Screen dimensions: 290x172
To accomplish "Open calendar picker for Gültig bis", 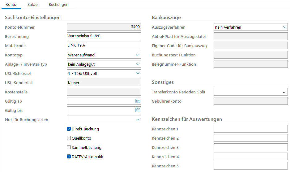I will (x=138, y=110).
